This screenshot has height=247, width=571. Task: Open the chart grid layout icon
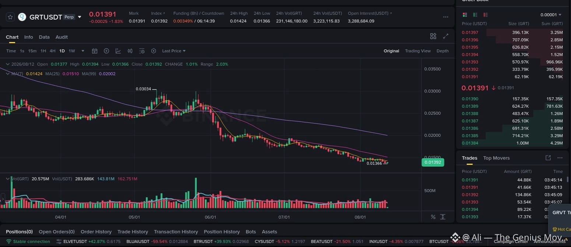click(433, 36)
